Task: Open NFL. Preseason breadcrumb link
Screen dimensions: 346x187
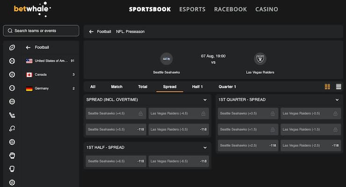Action: click(130, 32)
